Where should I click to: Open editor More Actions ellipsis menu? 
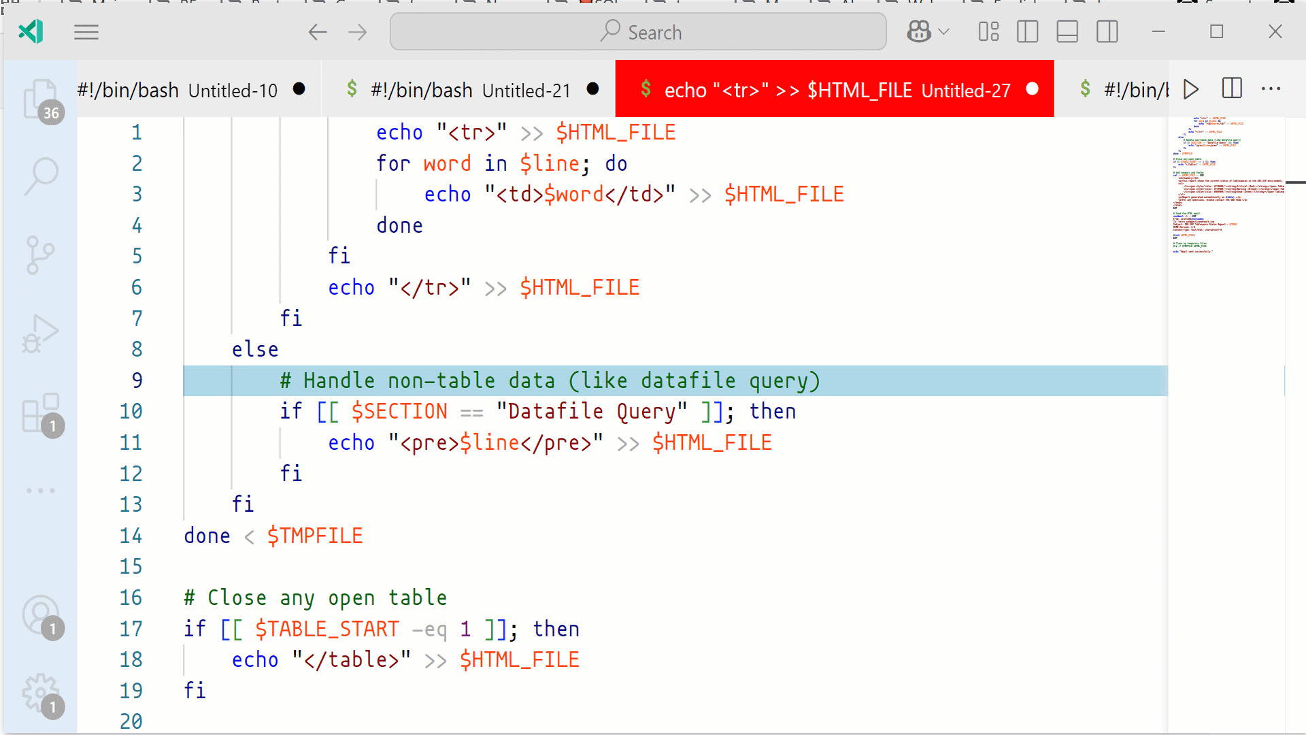(1271, 89)
